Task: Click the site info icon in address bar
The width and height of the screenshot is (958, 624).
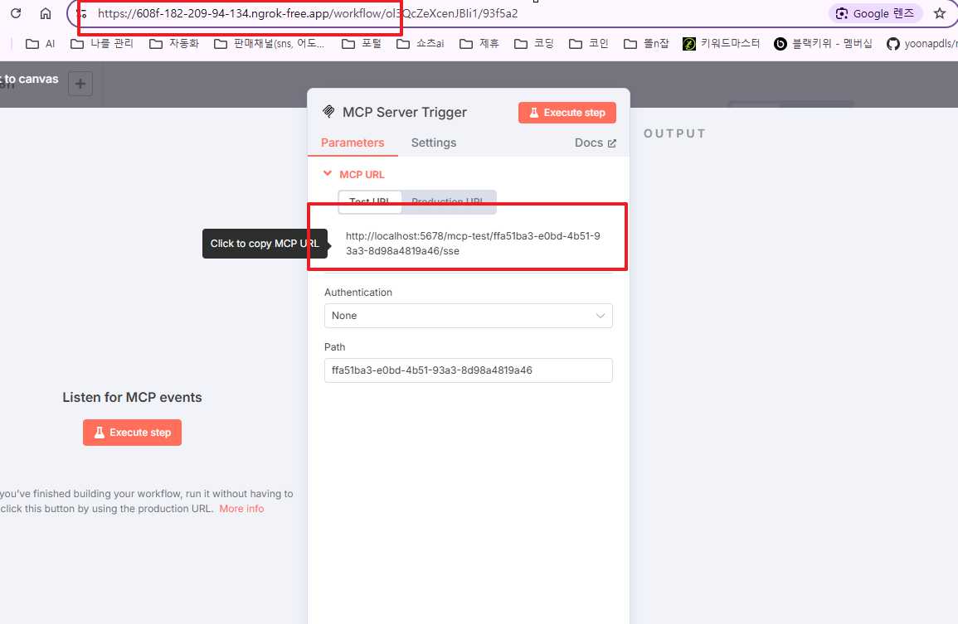Action: pyautogui.click(x=81, y=13)
